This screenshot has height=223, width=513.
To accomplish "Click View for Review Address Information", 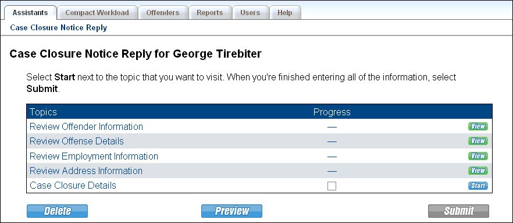I will [478, 171].
